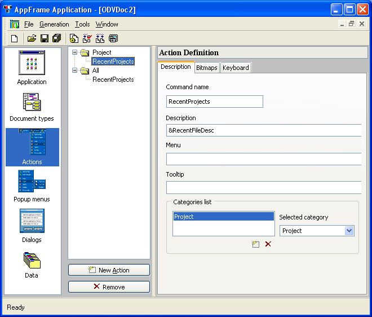Open the Data section in sidebar
Screen dimensions: 372x317
(x=32, y=264)
